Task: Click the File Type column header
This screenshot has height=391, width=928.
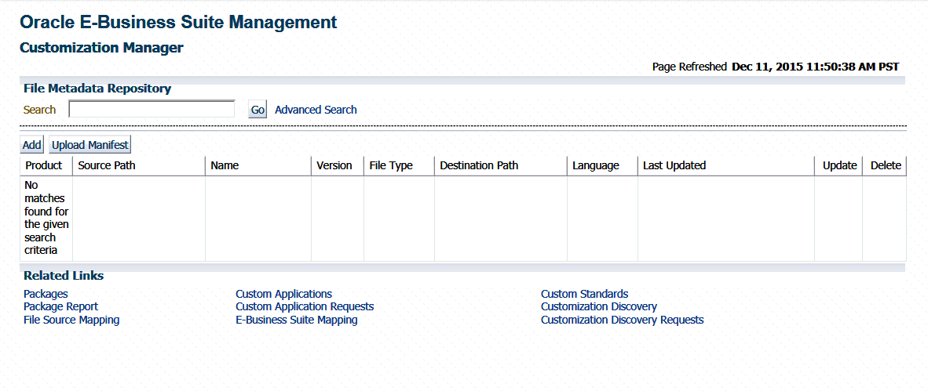Action: 399,165
